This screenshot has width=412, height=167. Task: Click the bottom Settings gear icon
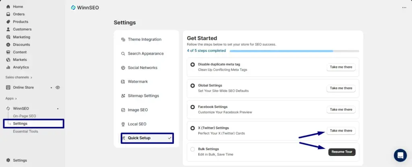coord(8,160)
